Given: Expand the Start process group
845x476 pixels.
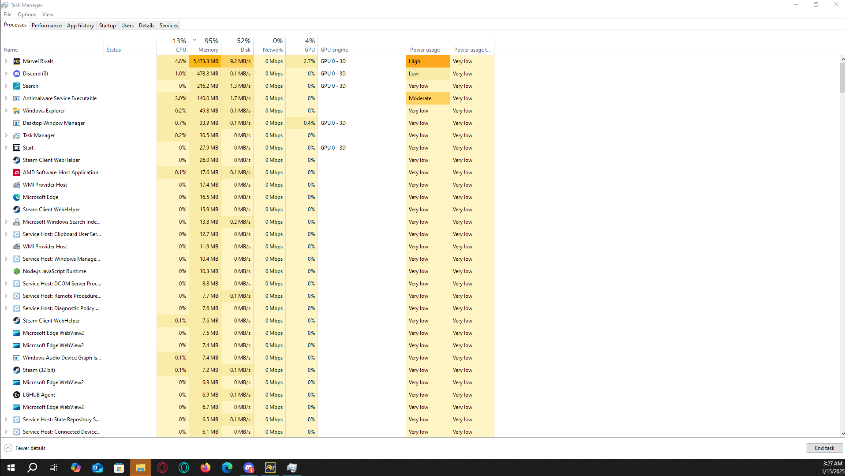Looking at the screenshot, I should [6, 148].
